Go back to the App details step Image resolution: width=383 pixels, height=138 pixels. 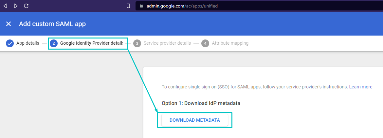[27, 43]
